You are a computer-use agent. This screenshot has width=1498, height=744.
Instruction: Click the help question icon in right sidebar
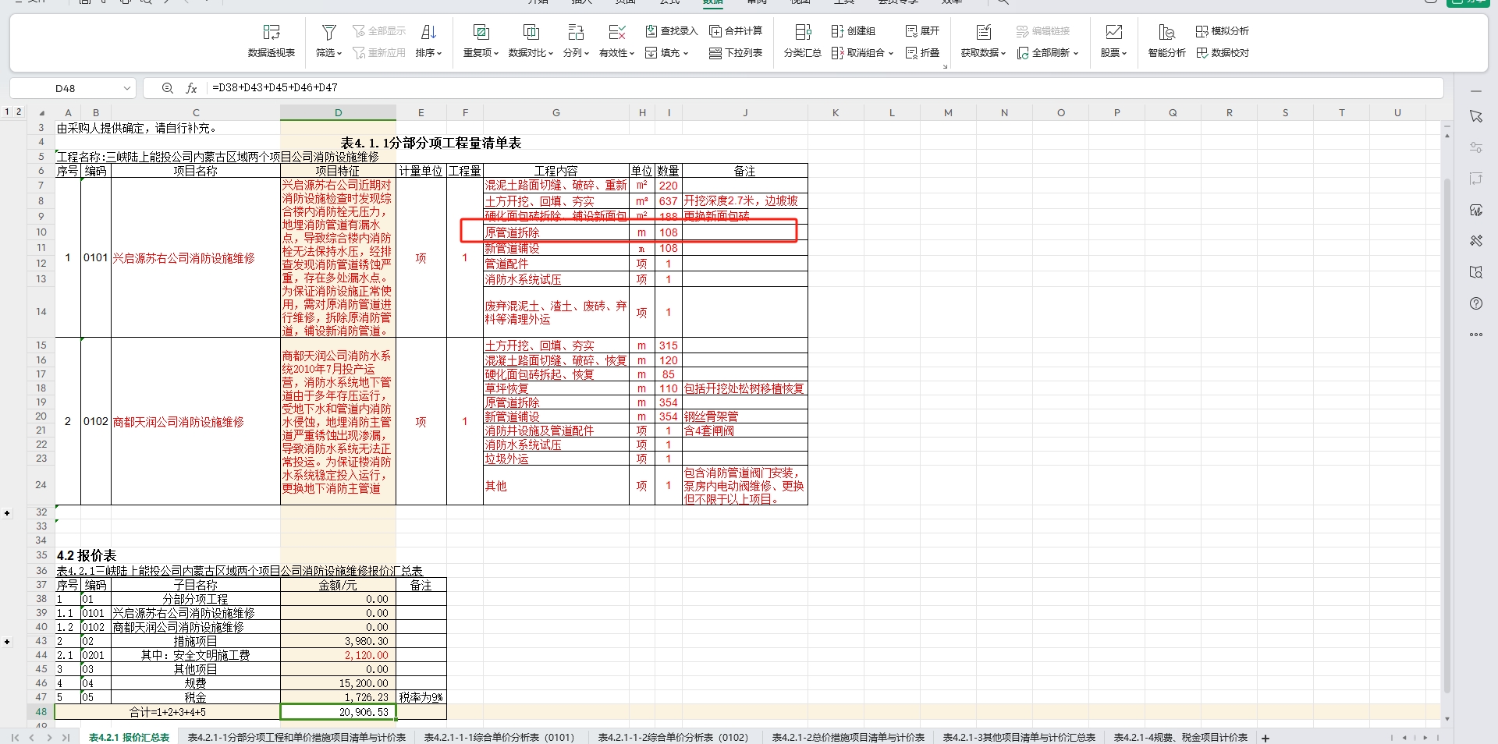pyautogui.click(x=1475, y=303)
